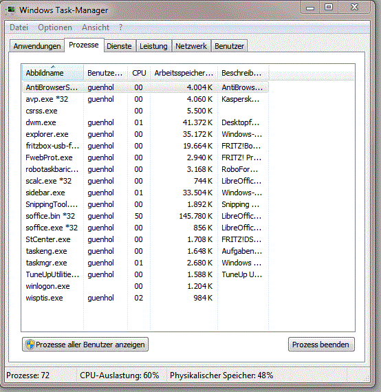This screenshot has width=381, height=392.
Task: Select the avp.exe *32 process
Action: 145,99
